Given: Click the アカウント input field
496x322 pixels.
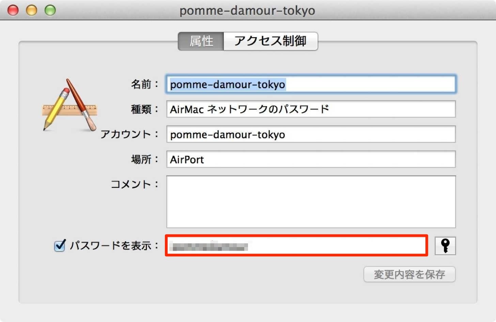Looking at the screenshot, I should pyautogui.click(x=311, y=134).
